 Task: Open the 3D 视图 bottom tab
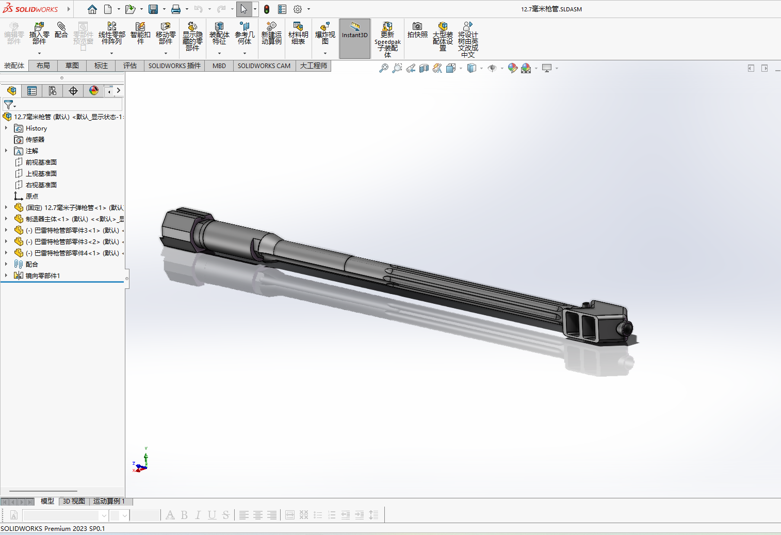[x=74, y=501]
